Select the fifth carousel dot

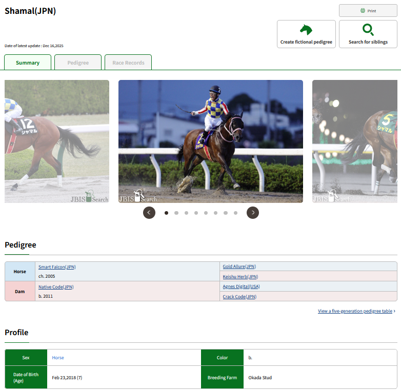click(x=206, y=213)
